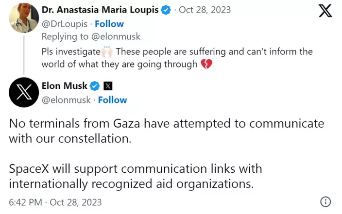Click the Elon Musk display name
This screenshot has width=342, height=214.
[x=65, y=86]
